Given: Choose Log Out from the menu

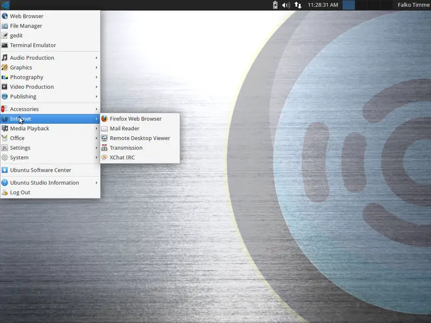Looking at the screenshot, I should (50, 192).
